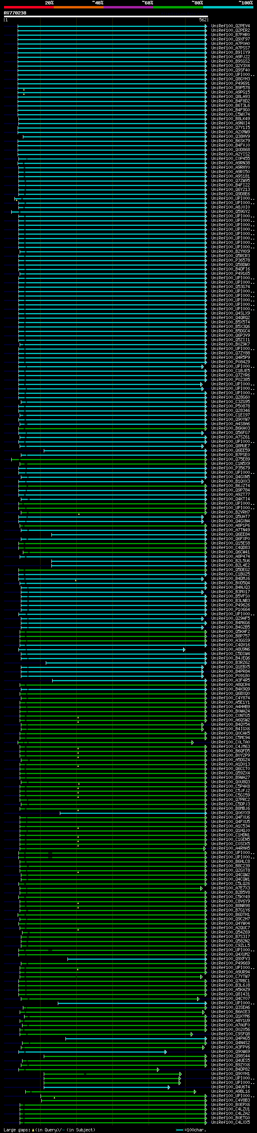Viewport: 257px width, 1133px height.
Task: Select label UniRef100_B4DP82
Action: click(x=230, y=1069)
